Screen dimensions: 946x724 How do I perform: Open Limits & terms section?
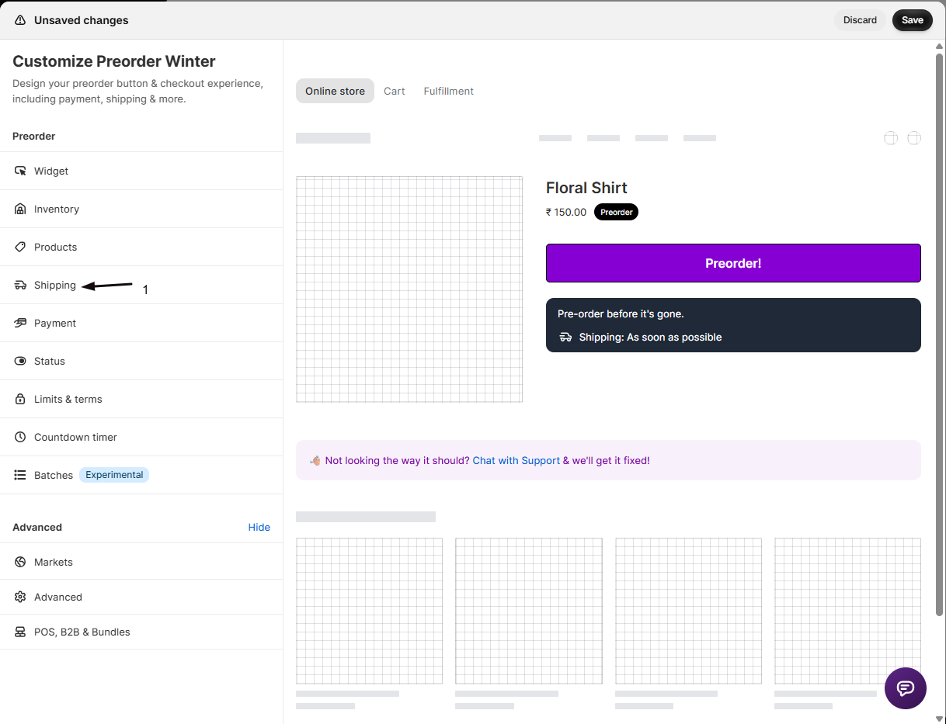click(x=141, y=399)
